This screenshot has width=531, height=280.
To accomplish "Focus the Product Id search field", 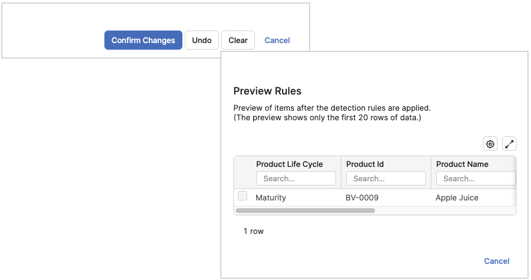I will [x=386, y=178].
